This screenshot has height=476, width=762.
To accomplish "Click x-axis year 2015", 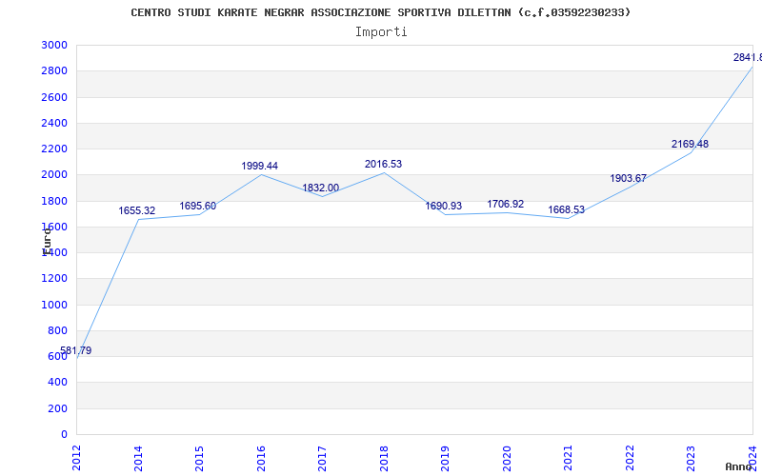I will click(199, 458).
